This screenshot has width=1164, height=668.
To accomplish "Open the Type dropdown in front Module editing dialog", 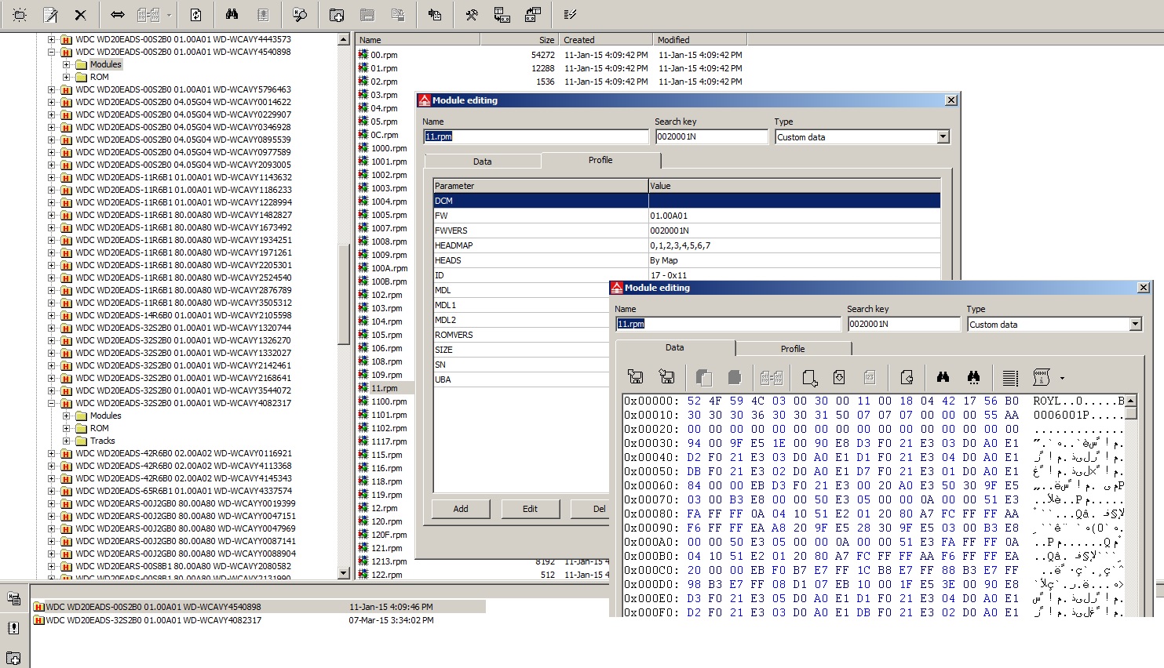I will (1135, 325).
